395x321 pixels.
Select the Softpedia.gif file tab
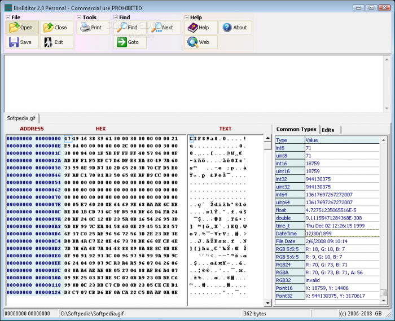point(21,118)
